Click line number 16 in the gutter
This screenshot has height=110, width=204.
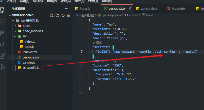[81, 93]
